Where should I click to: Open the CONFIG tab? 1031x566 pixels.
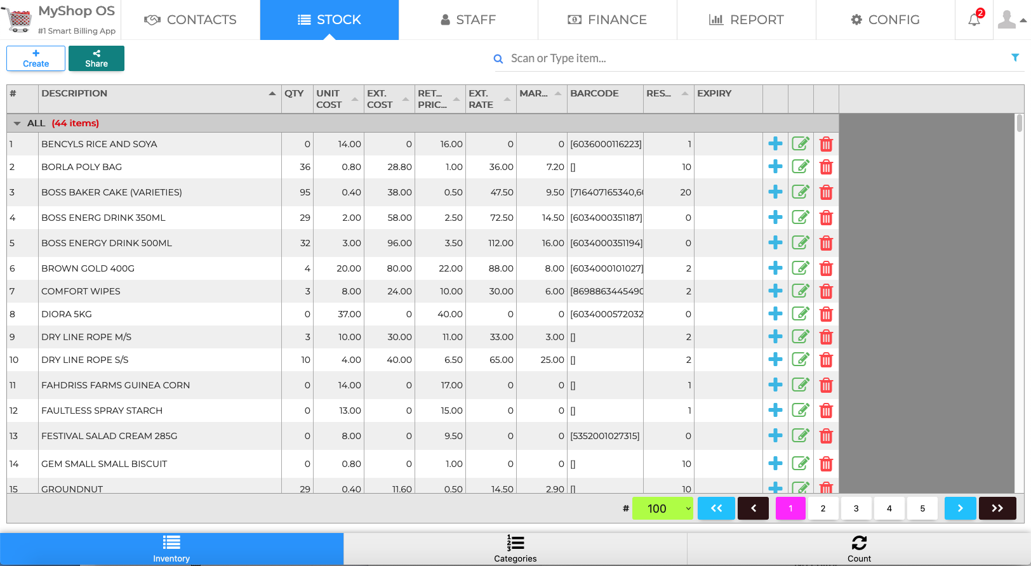pyautogui.click(x=886, y=20)
